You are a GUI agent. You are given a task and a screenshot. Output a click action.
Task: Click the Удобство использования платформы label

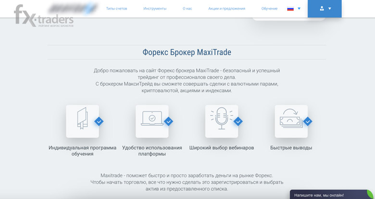[x=152, y=151]
